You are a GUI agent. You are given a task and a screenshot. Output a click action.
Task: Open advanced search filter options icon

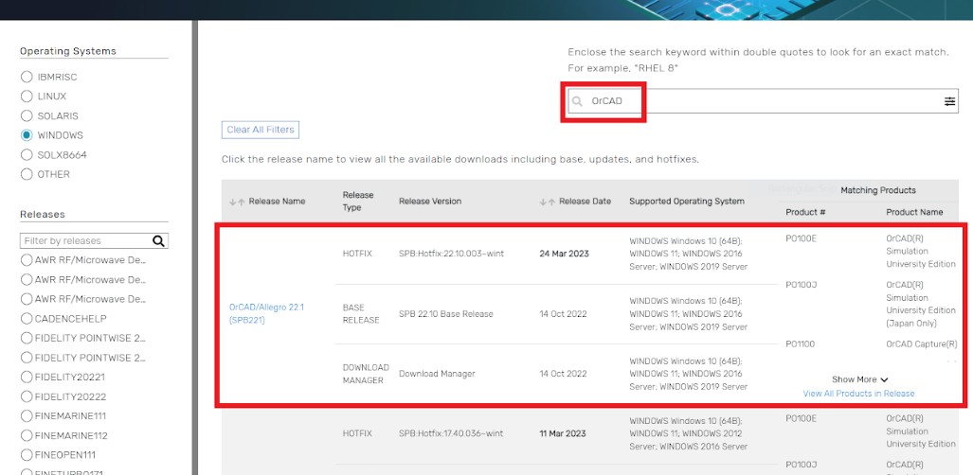tap(949, 101)
